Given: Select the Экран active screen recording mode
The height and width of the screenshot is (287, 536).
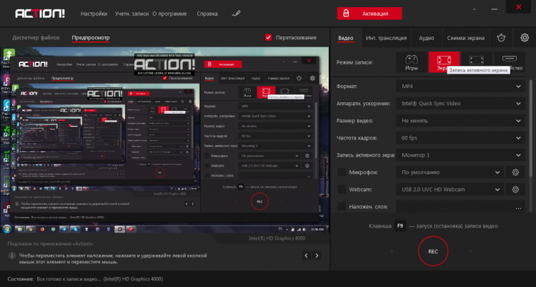Looking at the screenshot, I should pos(444,62).
